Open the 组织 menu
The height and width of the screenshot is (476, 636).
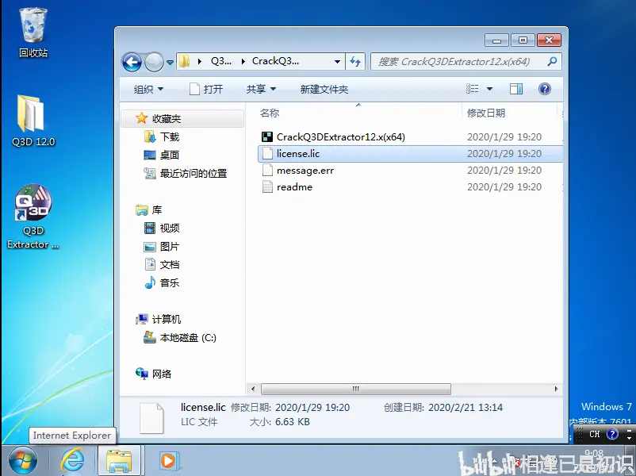click(148, 90)
